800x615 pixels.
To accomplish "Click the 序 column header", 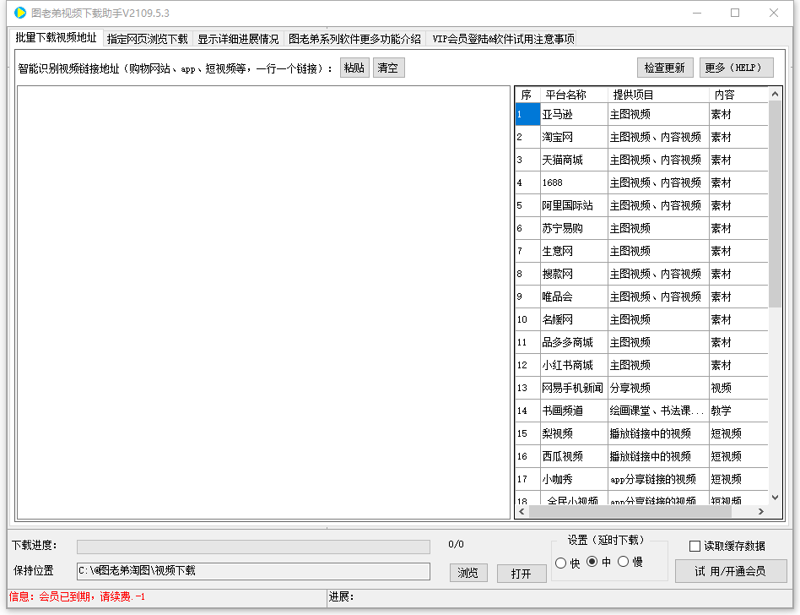I will coord(527,95).
